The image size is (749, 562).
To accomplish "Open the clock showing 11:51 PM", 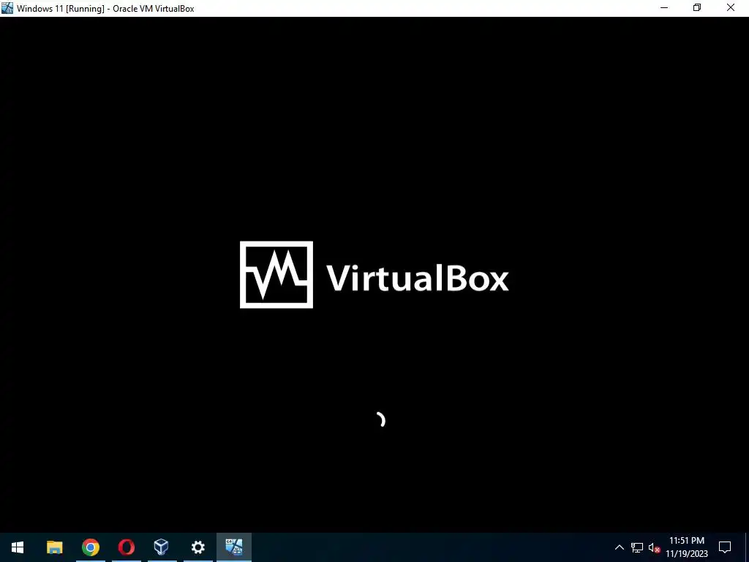I will [x=687, y=547].
